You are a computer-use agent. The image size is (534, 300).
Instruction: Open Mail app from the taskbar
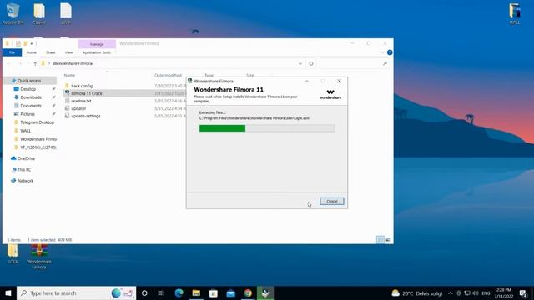click(230, 293)
